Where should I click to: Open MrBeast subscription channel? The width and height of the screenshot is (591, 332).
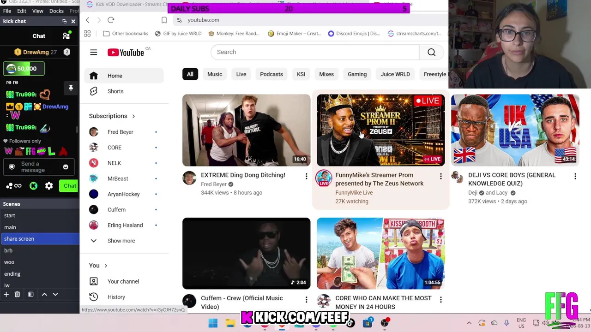124,178
